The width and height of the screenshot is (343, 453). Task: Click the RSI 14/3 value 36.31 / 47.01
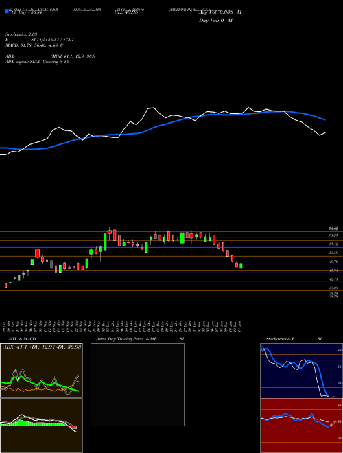[x=53, y=40]
